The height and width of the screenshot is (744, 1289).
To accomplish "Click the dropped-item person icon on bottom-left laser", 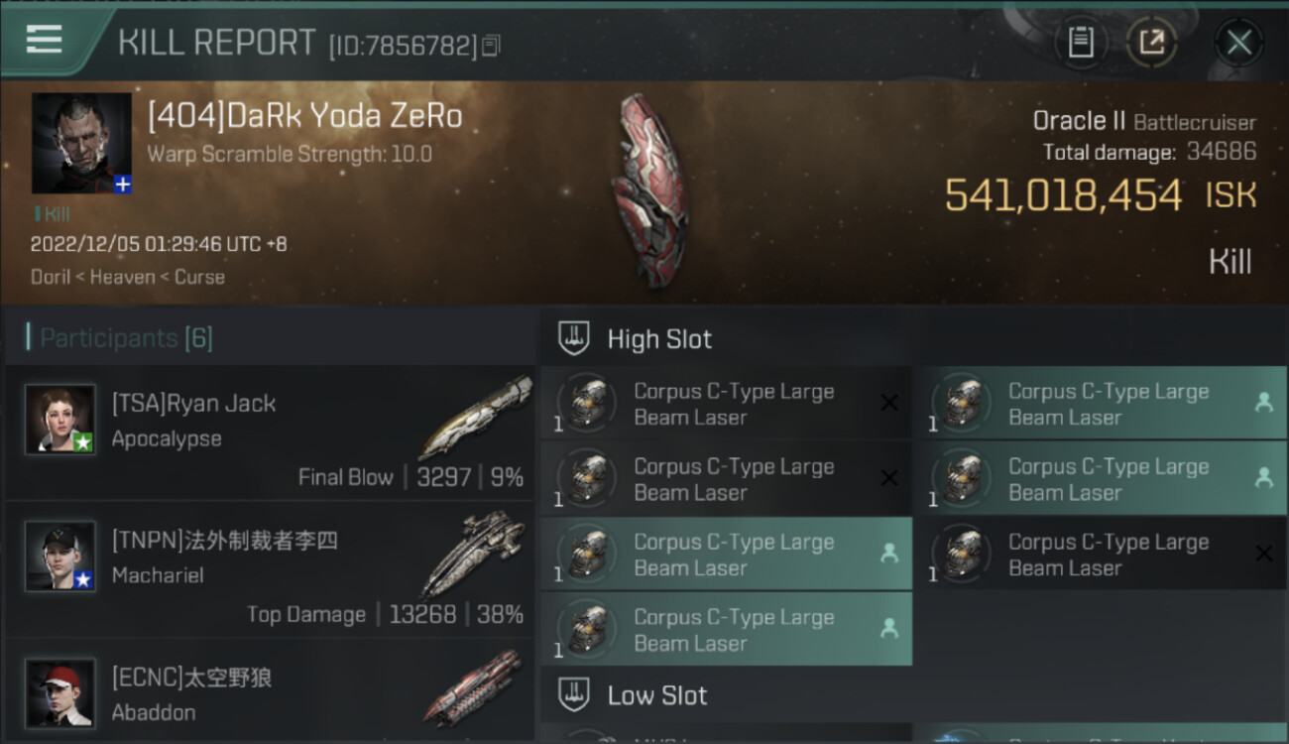I will click(889, 629).
